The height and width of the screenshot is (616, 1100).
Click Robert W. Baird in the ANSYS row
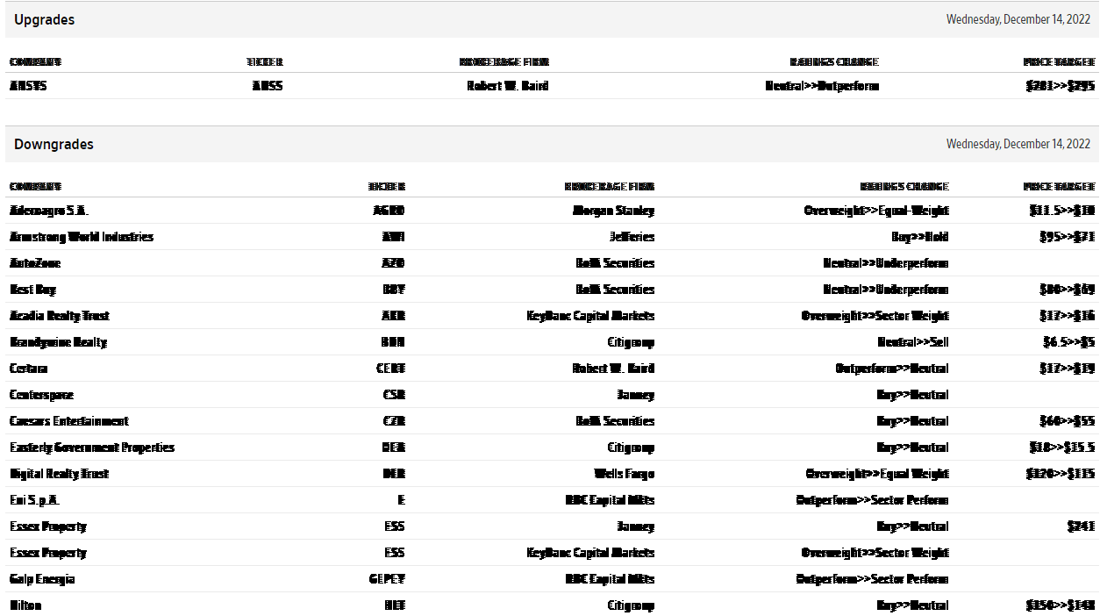point(508,86)
